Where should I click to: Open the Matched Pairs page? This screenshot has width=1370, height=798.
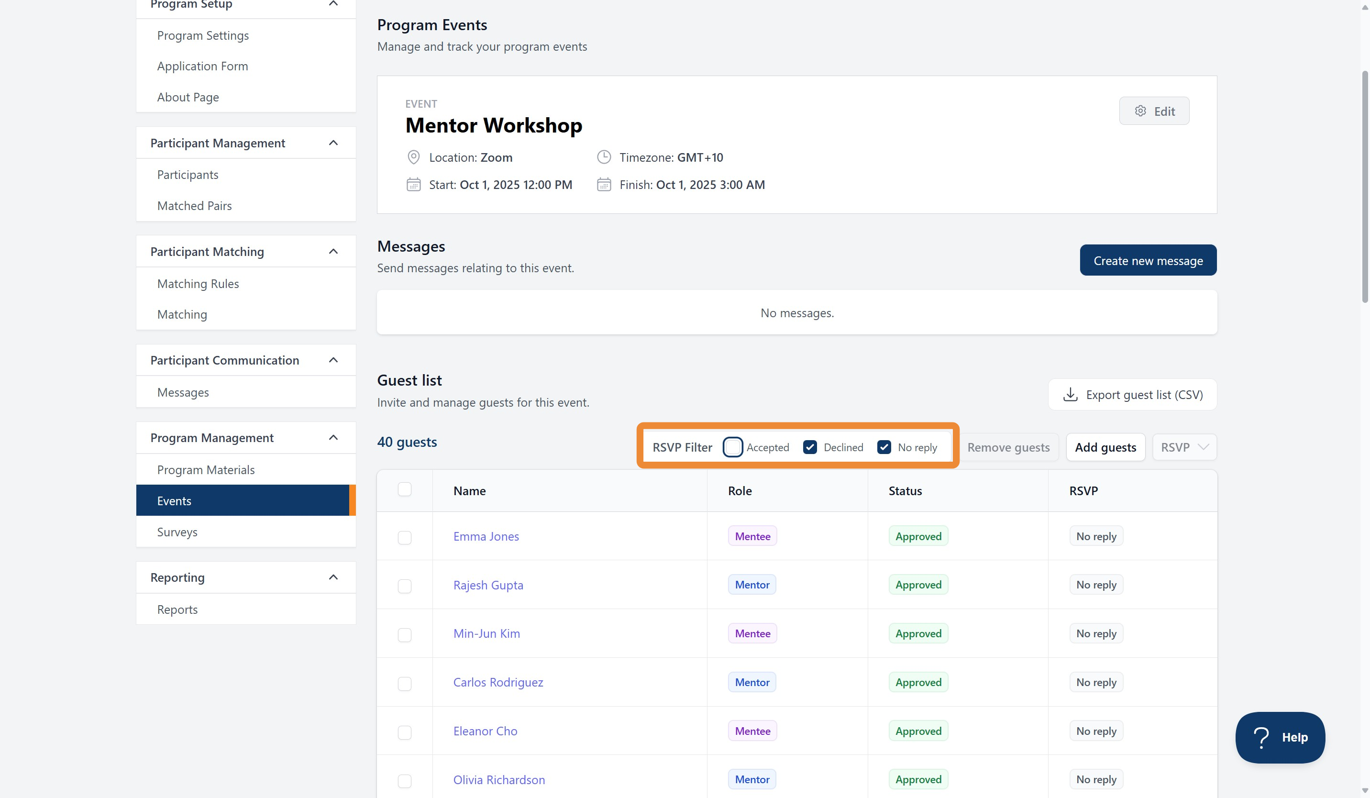[195, 205]
